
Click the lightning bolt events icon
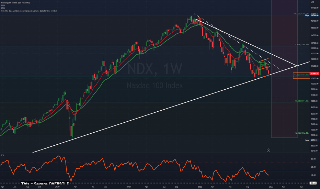(268, 151)
